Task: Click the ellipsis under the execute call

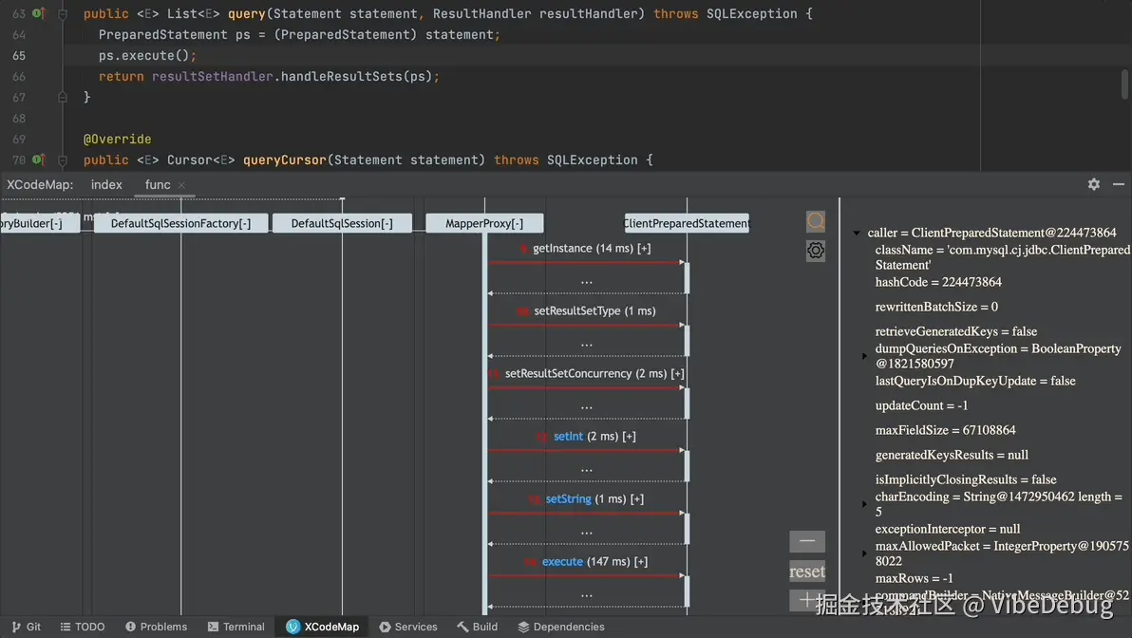Action: point(586,594)
